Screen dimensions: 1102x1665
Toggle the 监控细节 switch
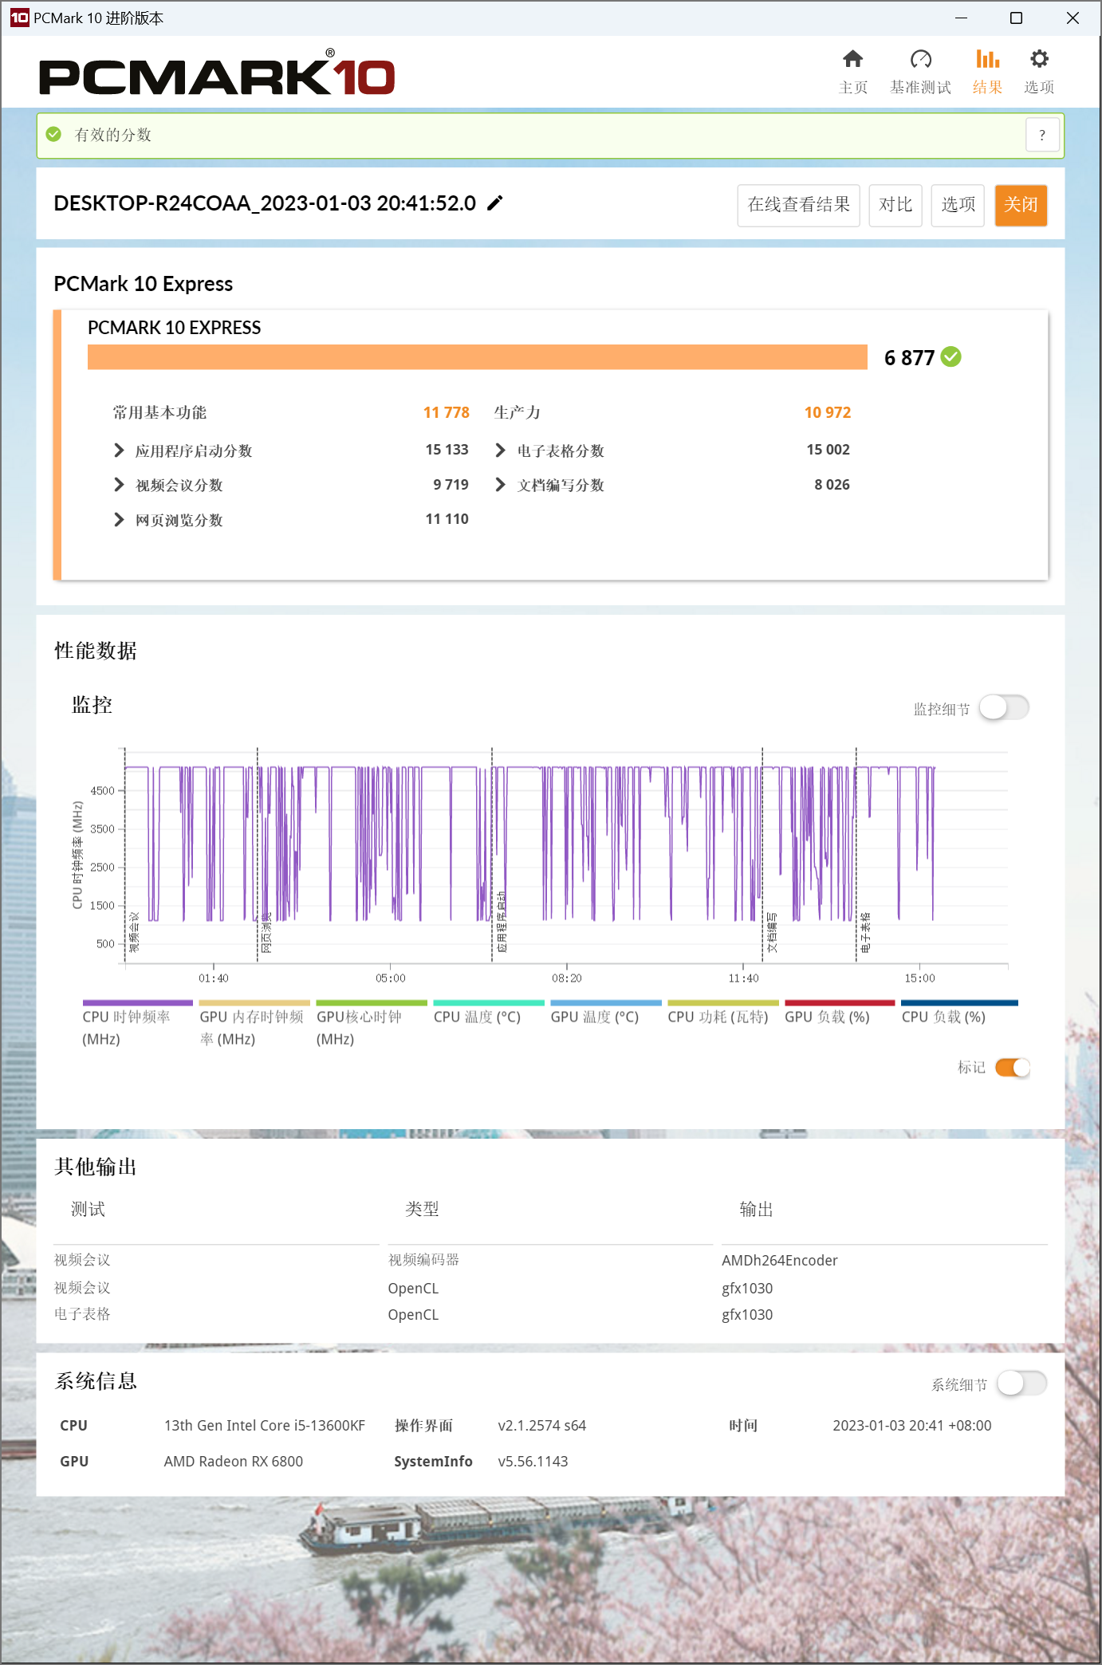[1004, 707]
